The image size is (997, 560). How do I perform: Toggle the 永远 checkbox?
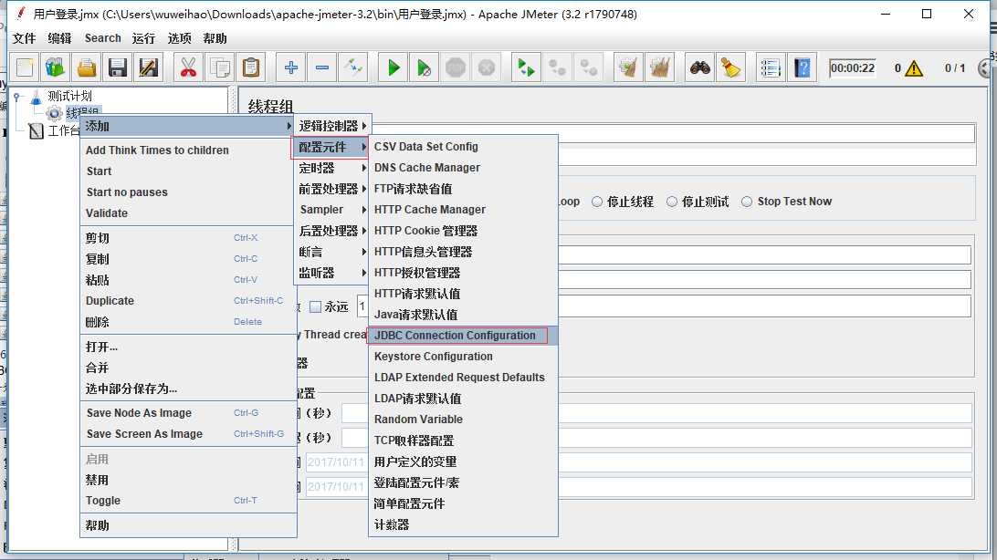point(315,306)
